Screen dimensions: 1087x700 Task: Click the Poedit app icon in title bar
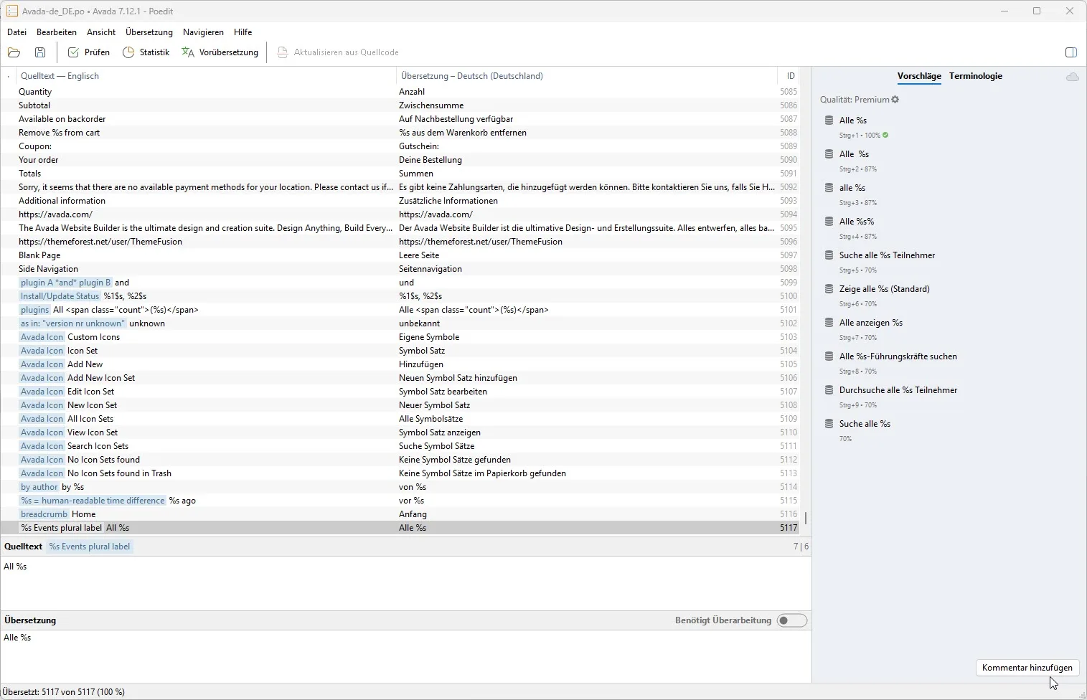[x=11, y=11]
